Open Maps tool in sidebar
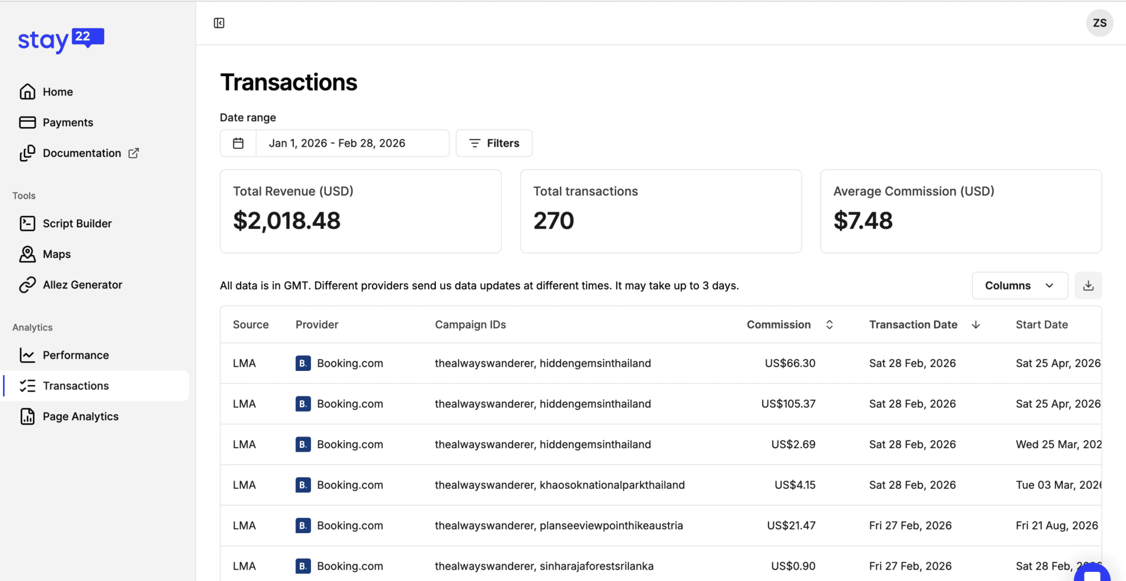1126x581 pixels. click(x=57, y=254)
